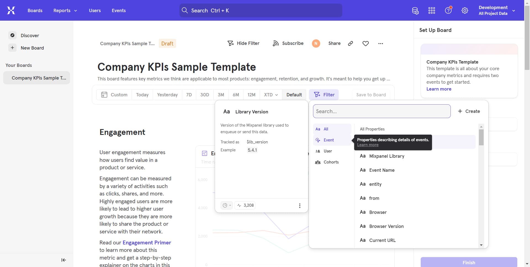Toggle Hide Filter on the board
Screen dimensions: 530x267
(243, 43)
